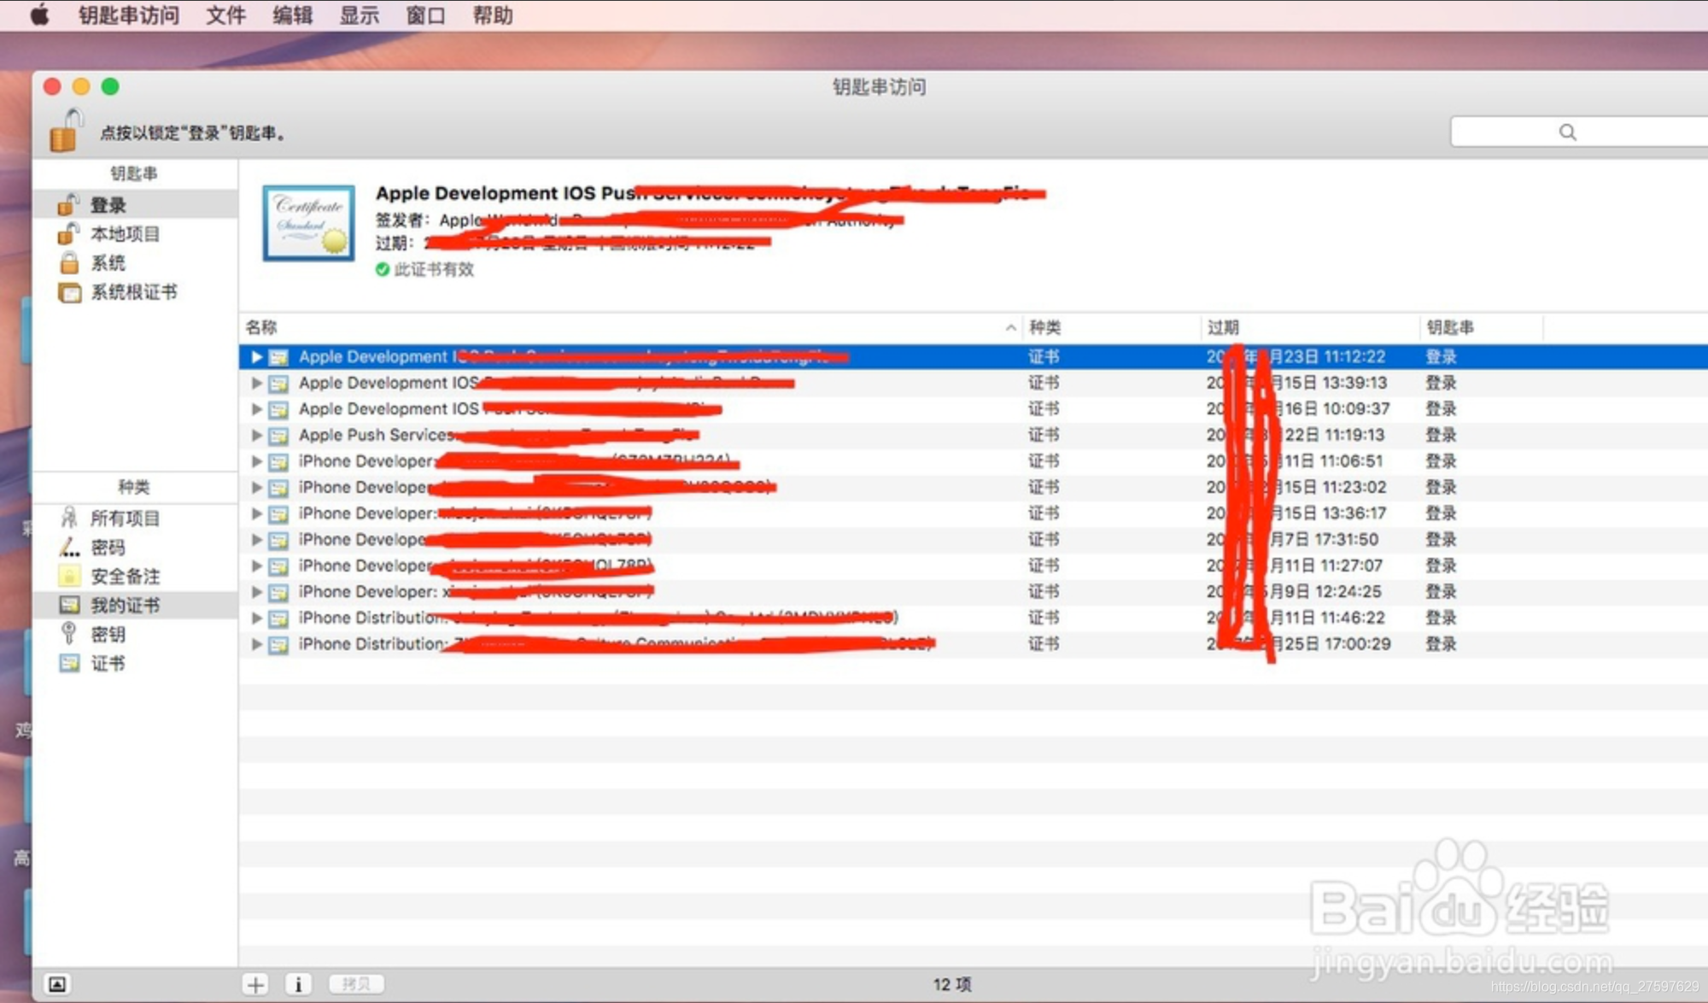Show the 安全备注 category
The image size is (1708, 1003).
(x=136, y=577)
